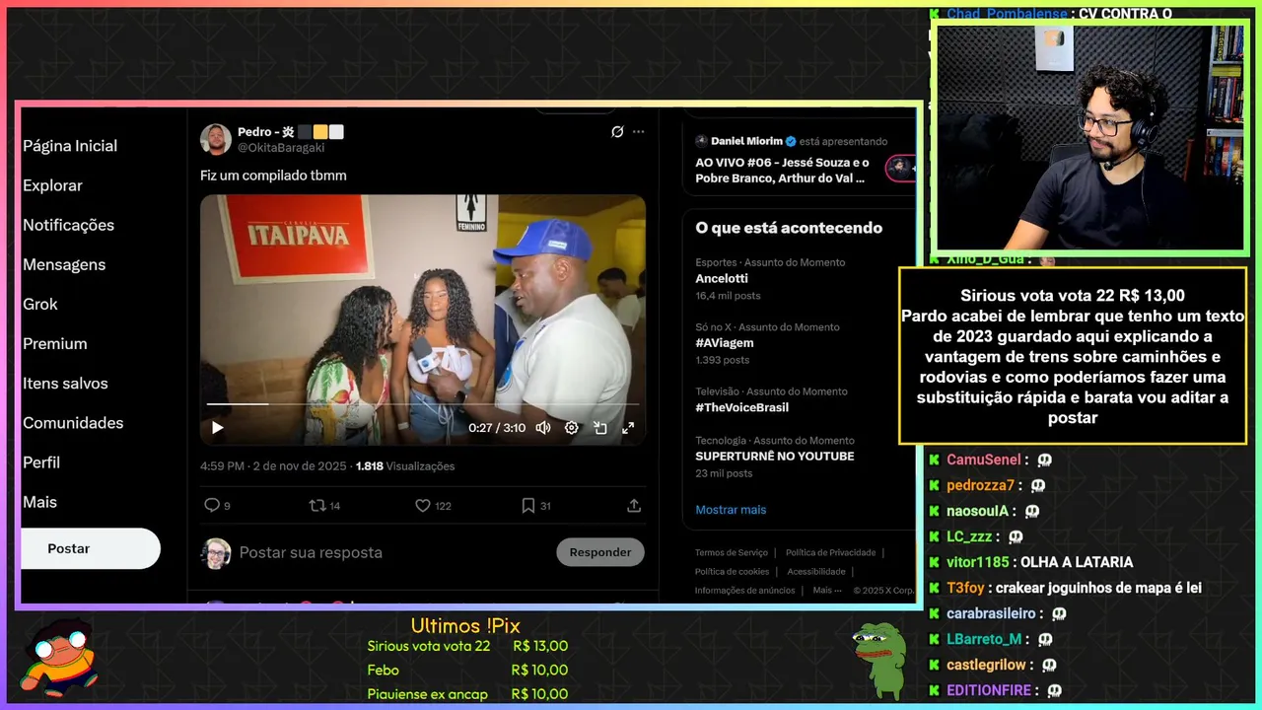Open Política de Privacidade link

click(830, 553)
